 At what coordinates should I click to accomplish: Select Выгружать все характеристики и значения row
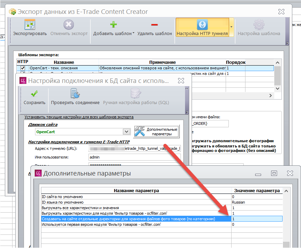pyautogui.click(x=136, y=208)
